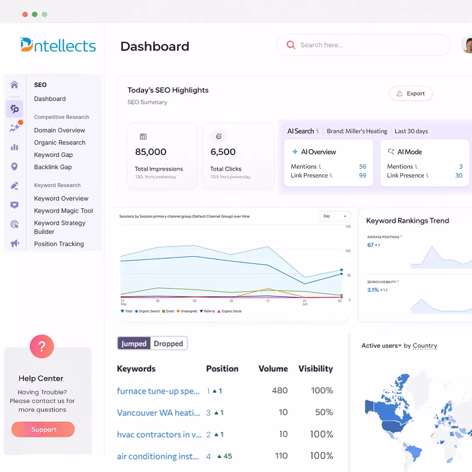Open the highlighted SEO research tool icon
472x472 pixels.
14,109
